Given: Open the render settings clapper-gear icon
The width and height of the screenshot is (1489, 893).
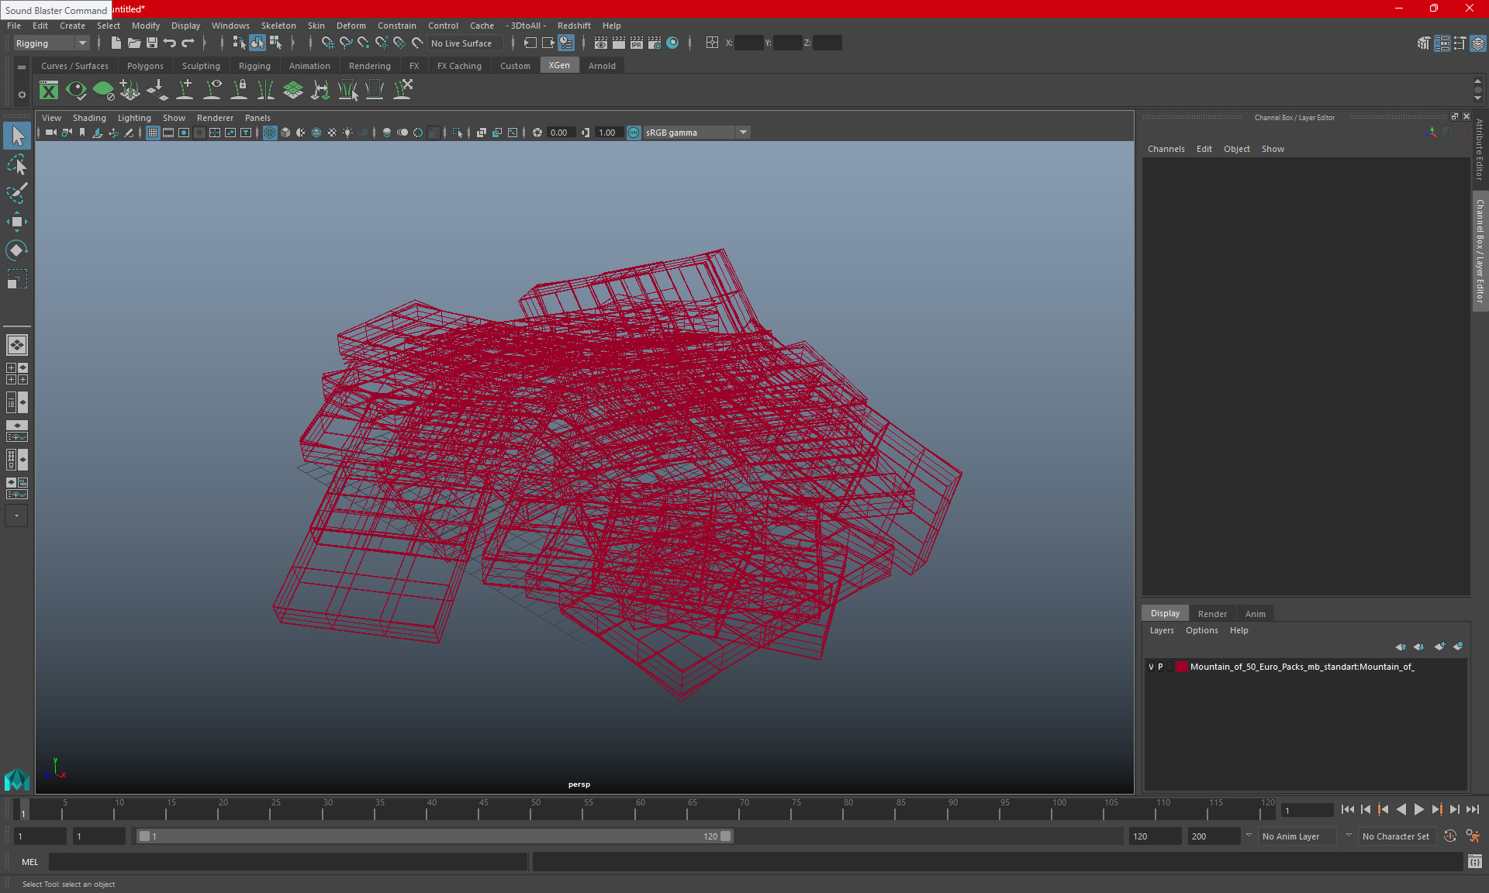Looking at the screenshot, I should click(655, 43).
